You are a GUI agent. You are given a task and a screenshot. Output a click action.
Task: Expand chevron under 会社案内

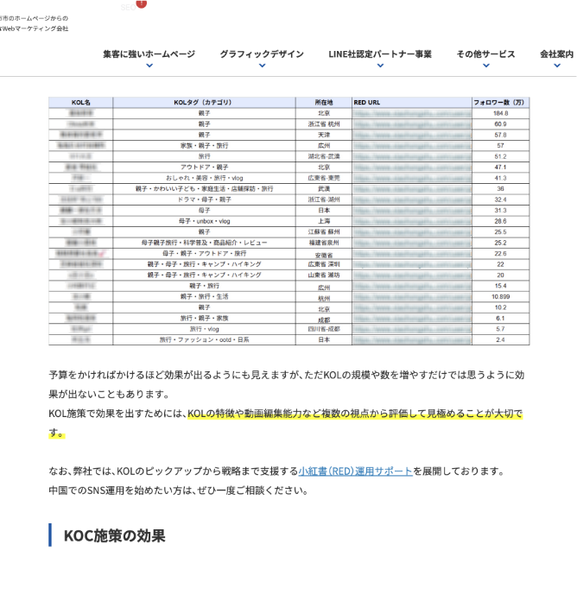(557, 66)
